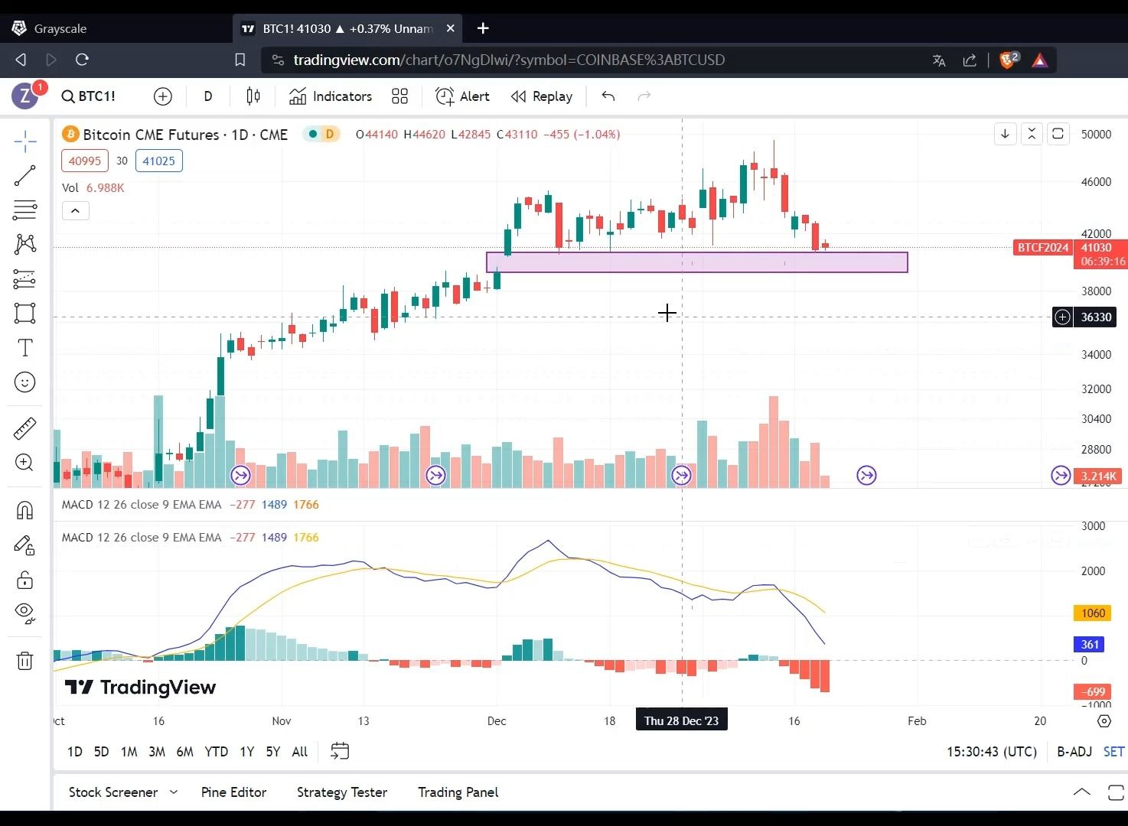Select the 1Y date range
Viewport: 1128px width, 826px height.
(x=246, y=752)
